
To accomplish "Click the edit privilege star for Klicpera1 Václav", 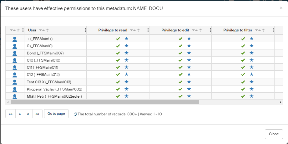I will 189,89.
